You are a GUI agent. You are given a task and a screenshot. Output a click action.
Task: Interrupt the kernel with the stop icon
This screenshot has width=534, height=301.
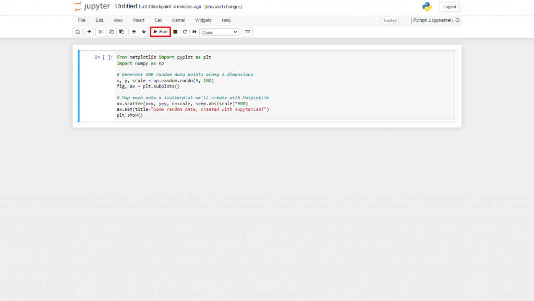(175, 32)
